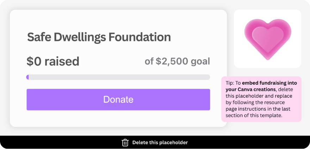Click the $0 raised amount text
The width and height of the screenshot is (310, 149).
click(x=53, y=61)
